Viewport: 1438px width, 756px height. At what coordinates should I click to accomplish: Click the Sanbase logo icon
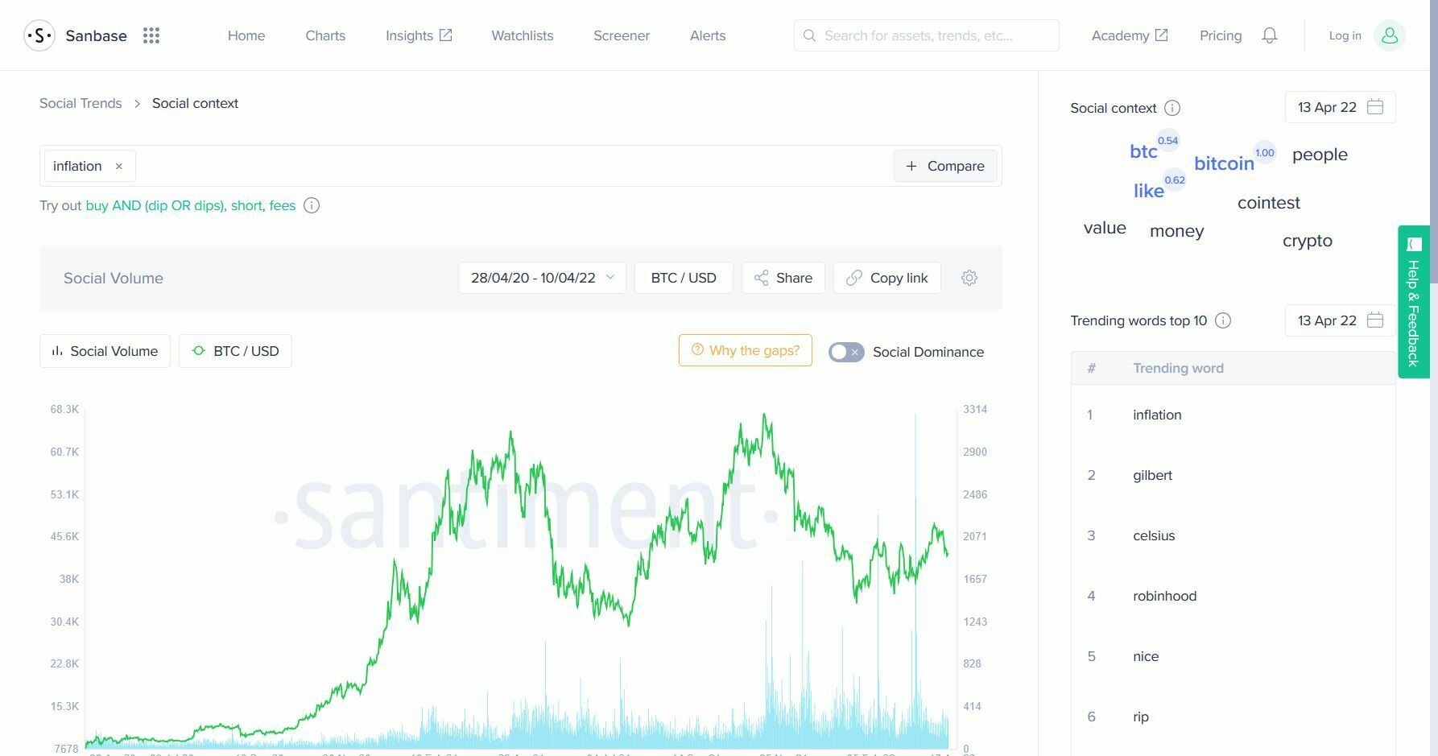coord(39,35)
